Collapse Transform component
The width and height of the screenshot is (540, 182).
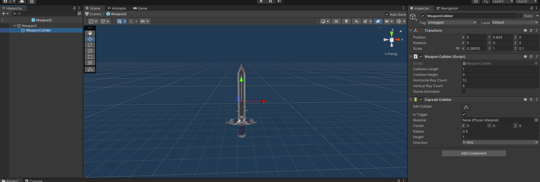pos(411,30)
